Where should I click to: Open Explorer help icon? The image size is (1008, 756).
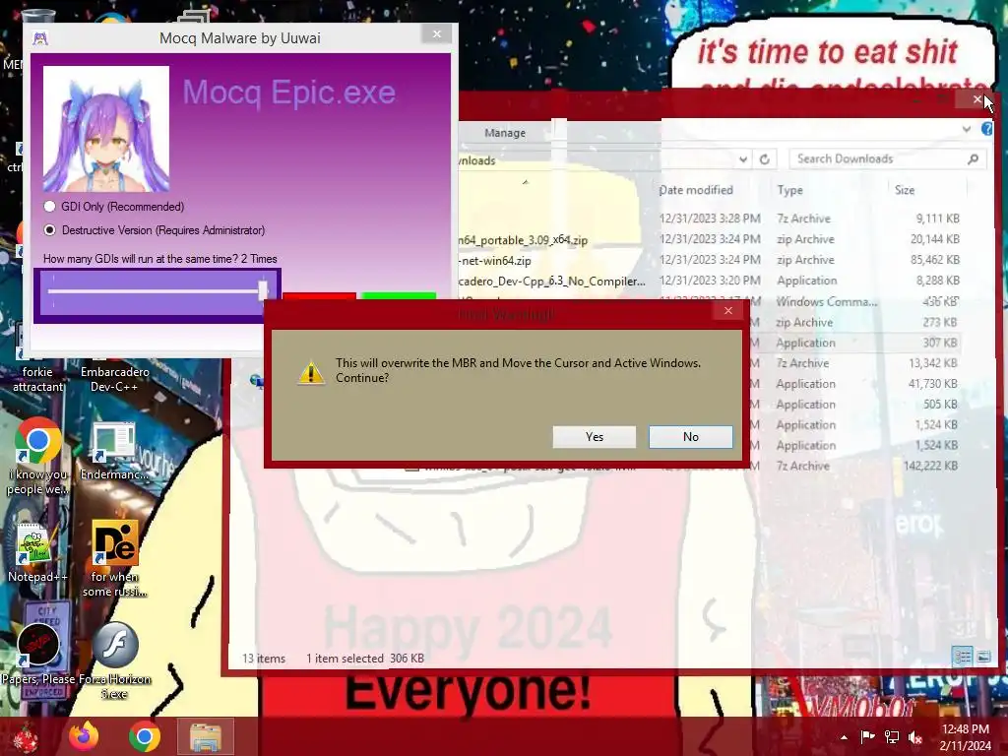(x=986, y=129)
